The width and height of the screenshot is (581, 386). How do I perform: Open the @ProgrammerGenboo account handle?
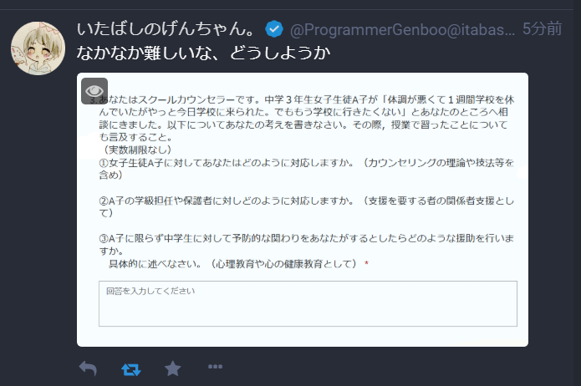[x=402, y=29]
